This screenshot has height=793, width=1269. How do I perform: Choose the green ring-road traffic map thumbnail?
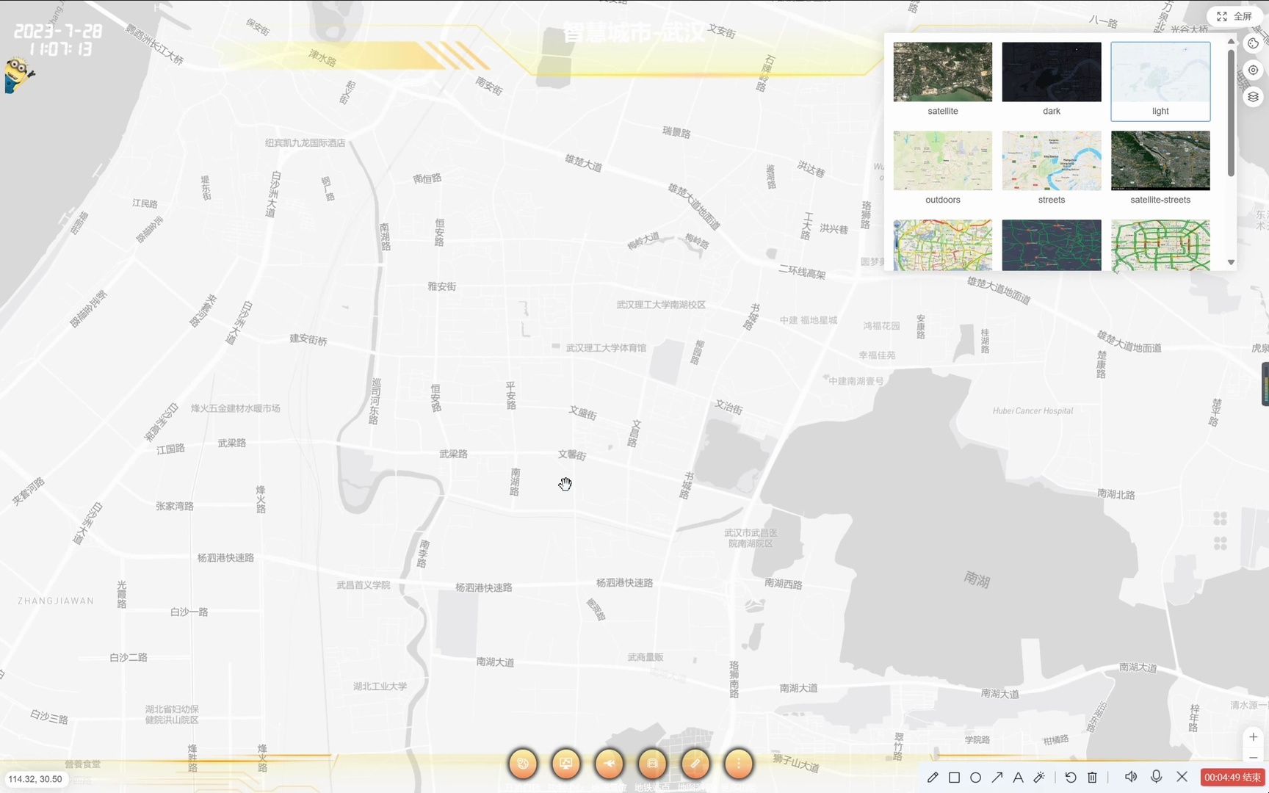pyautogui.click(x=1160, y=245)
